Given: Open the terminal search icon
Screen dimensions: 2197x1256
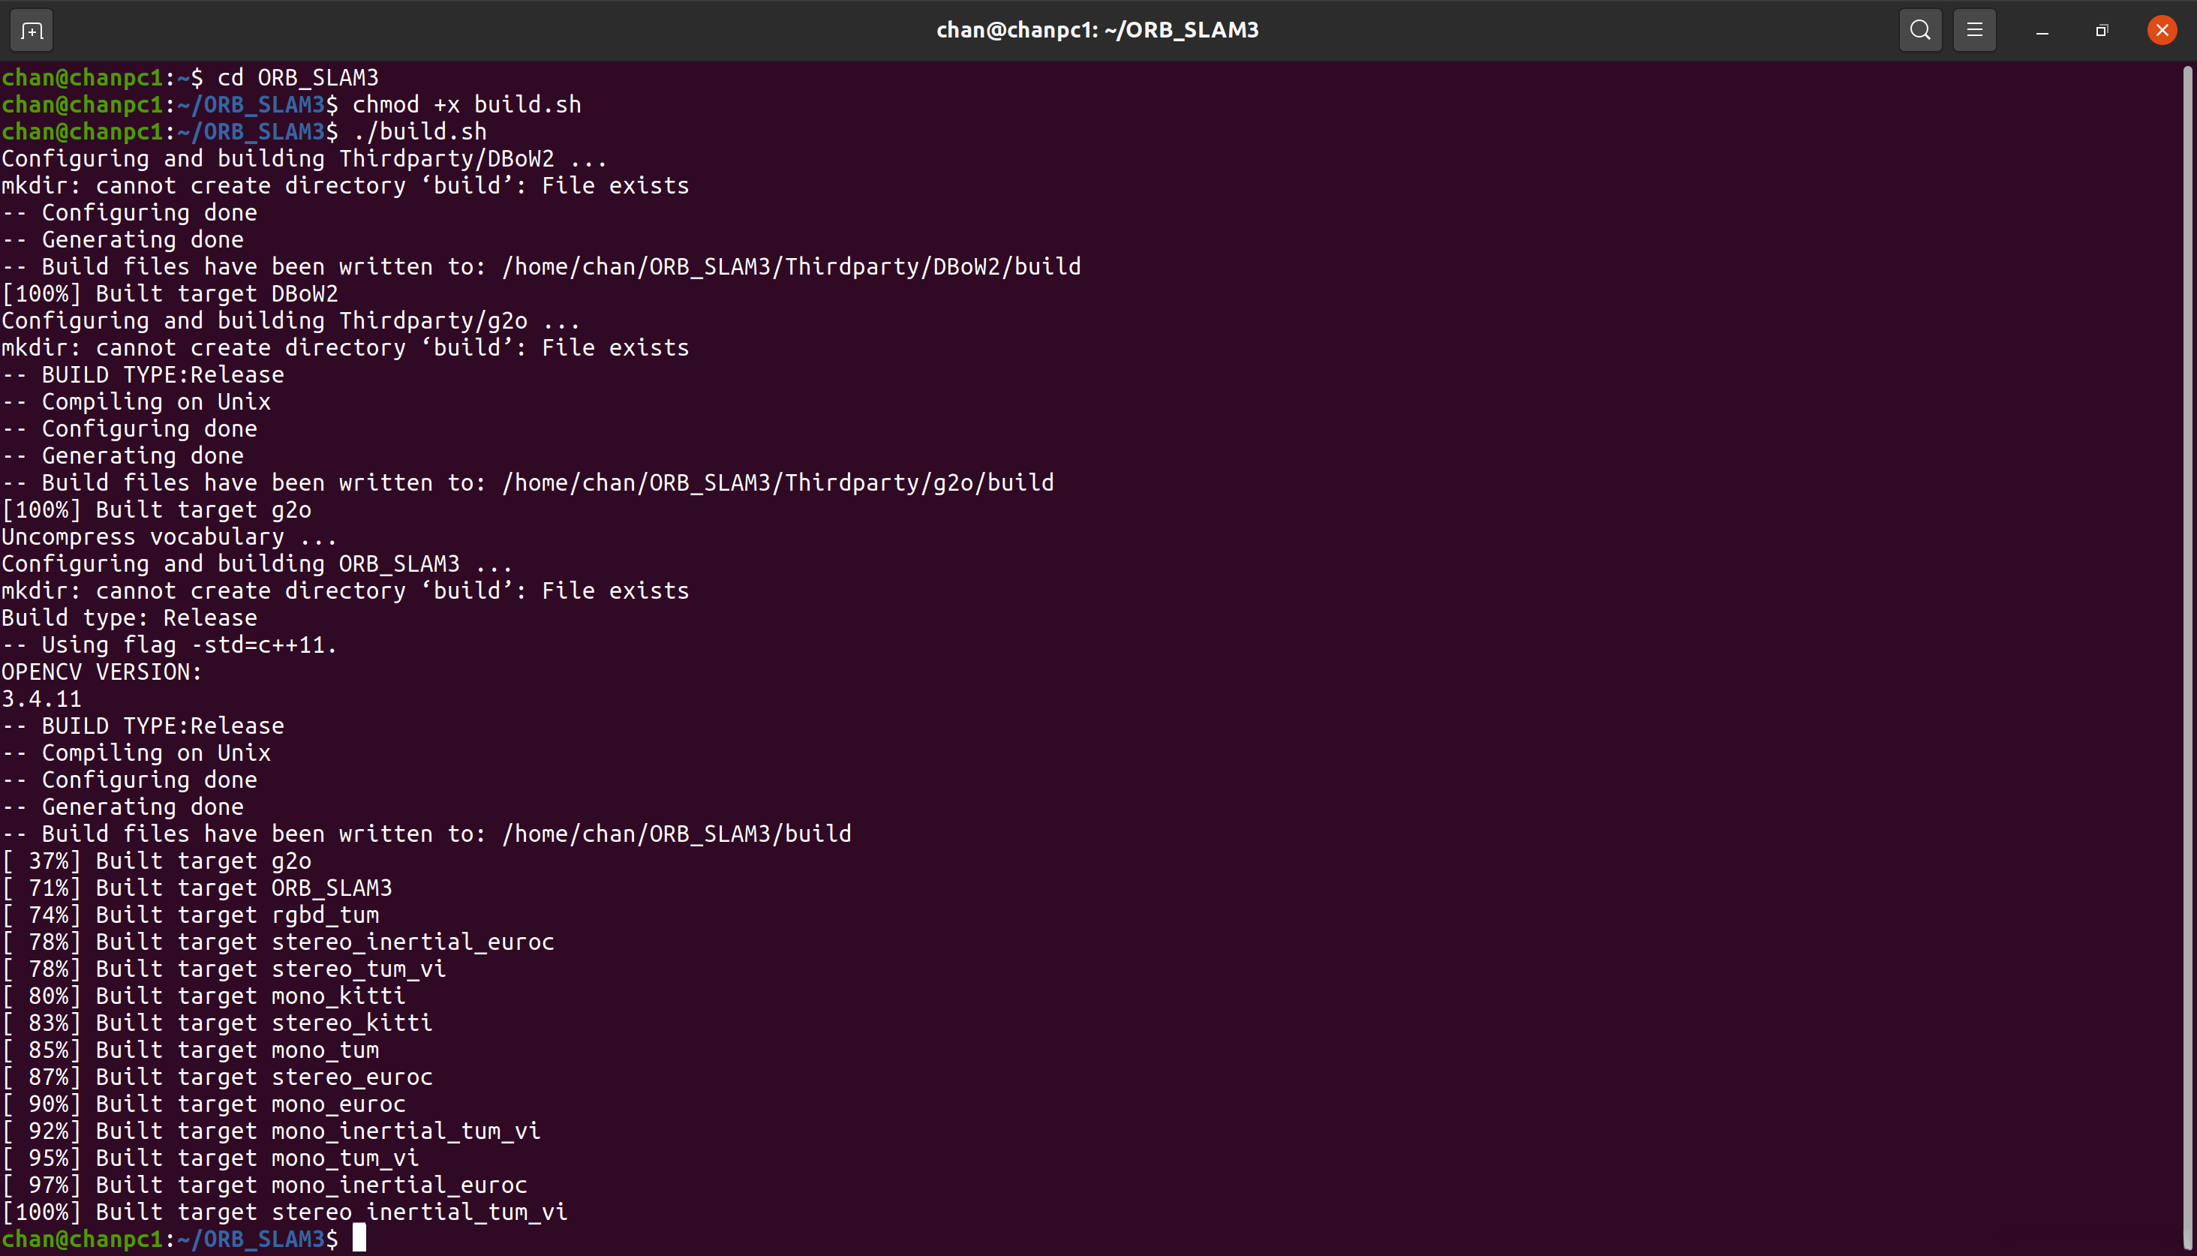Looking at the screenshot, I should 1920,31.
